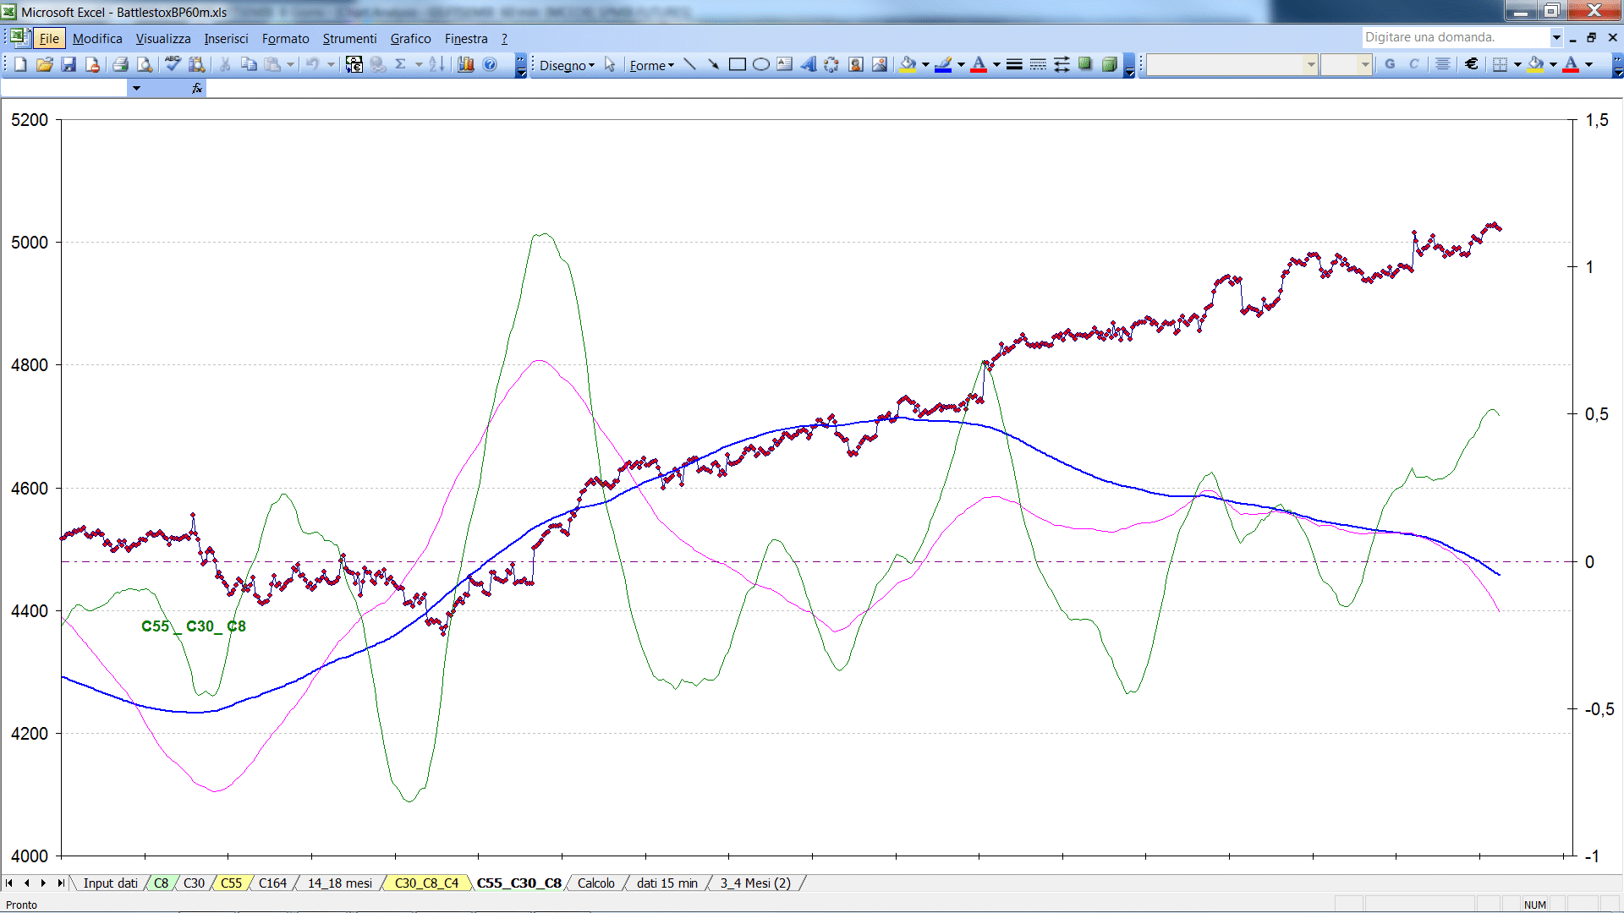Expand the Forme shapes menu
Viewport: 1624px width, 913px height.
pyautogui.click(x=651, y=65)
